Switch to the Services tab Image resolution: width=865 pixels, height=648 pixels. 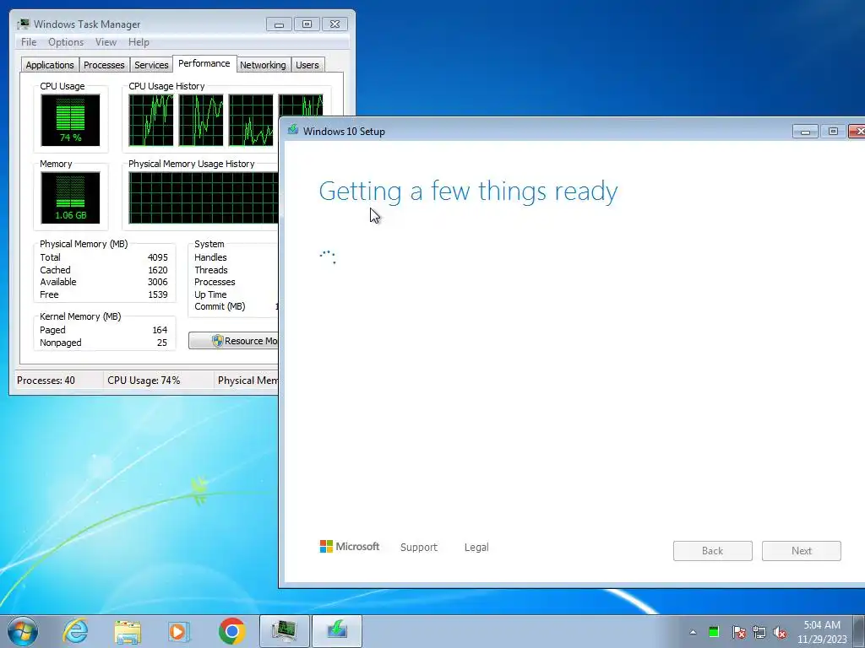click(151, 65)
